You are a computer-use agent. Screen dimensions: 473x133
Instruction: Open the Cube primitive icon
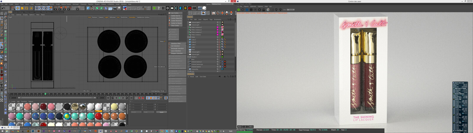pyautogui.click(x=88, y=8)
